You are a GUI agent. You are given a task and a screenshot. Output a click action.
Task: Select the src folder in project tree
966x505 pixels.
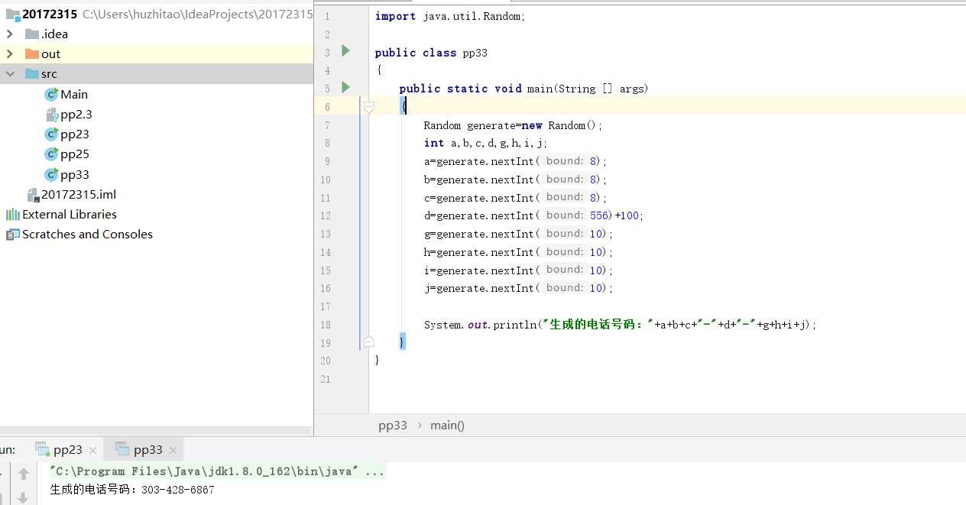point(157,74)
